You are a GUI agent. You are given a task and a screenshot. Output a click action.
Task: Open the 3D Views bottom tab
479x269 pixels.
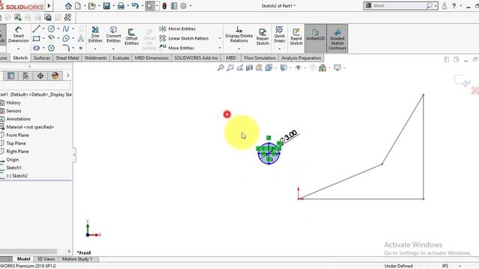(46, 259)
